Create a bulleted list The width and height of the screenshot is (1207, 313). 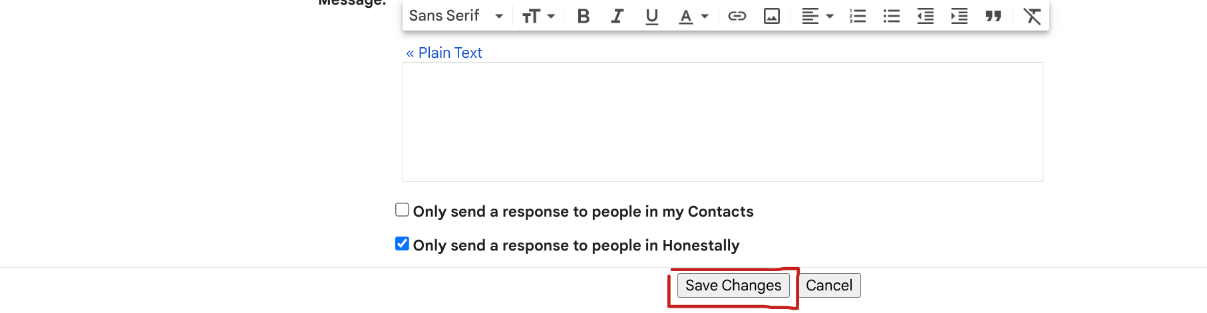[892, 16]
